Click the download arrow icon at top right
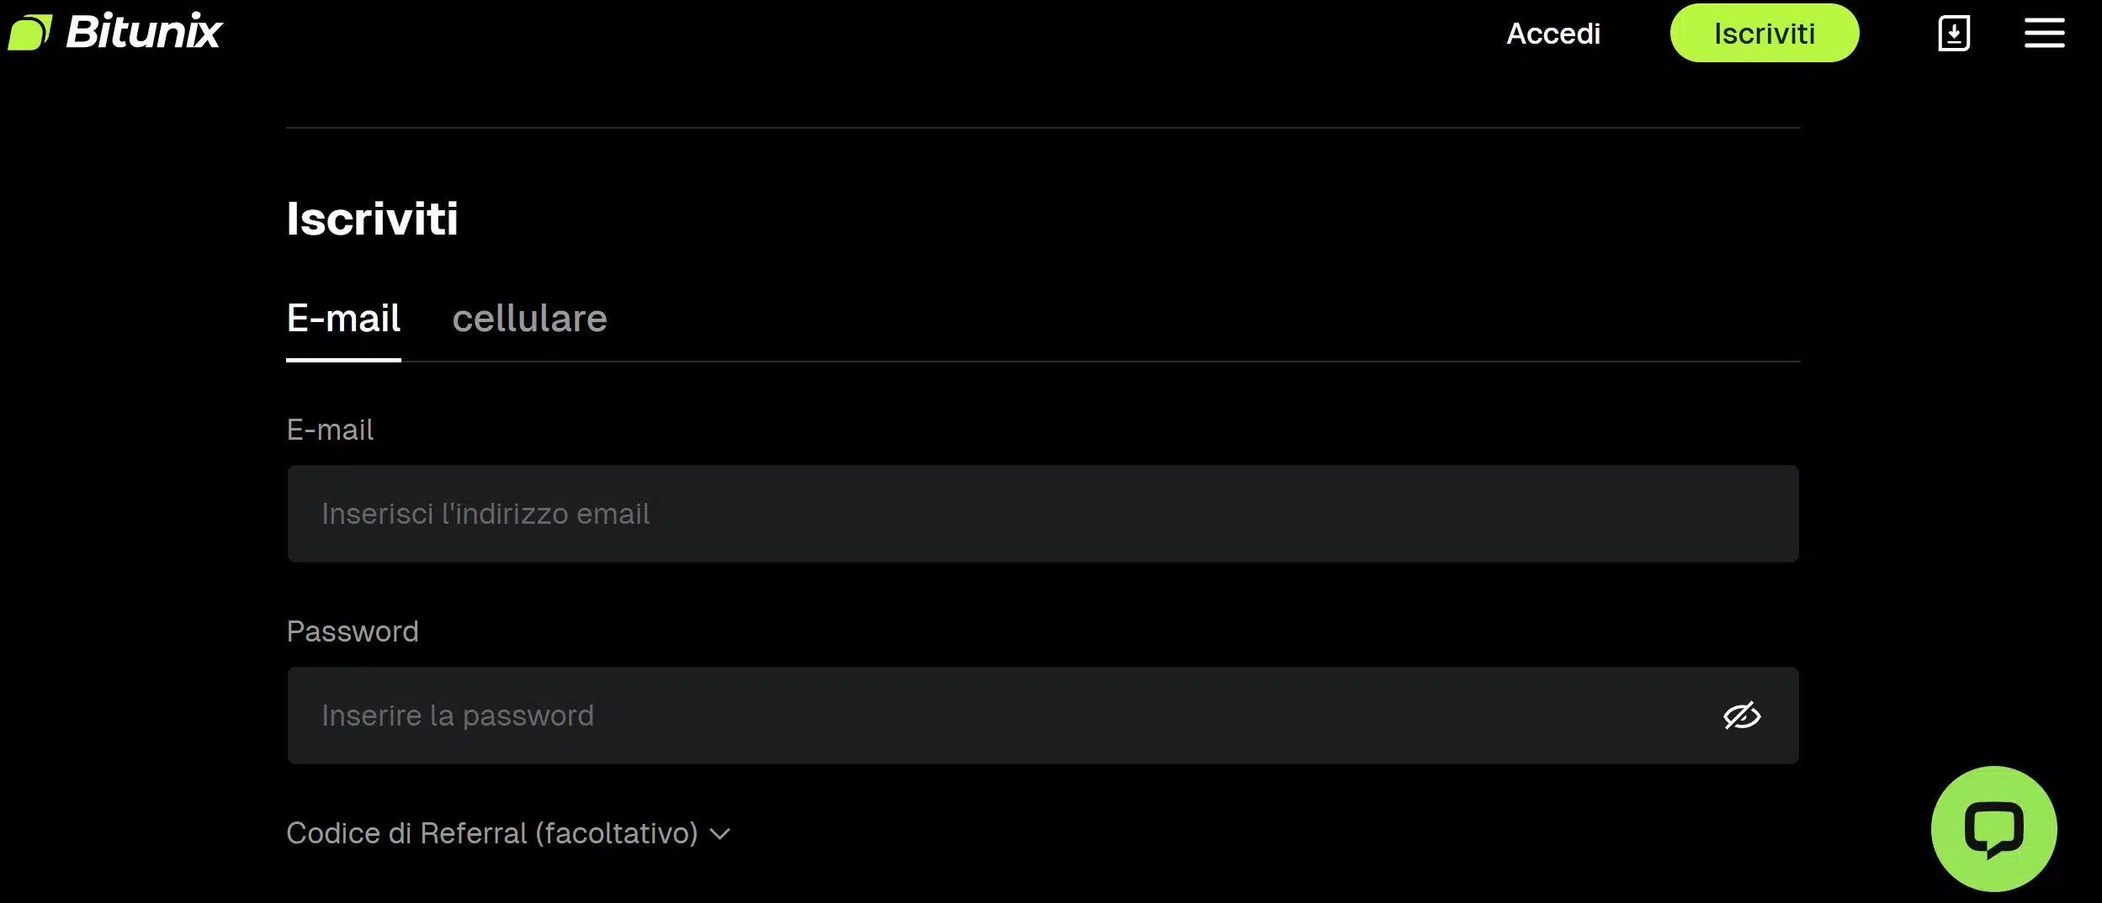The width and height of the screenshot is (2102, 903). pos(1953,32)
